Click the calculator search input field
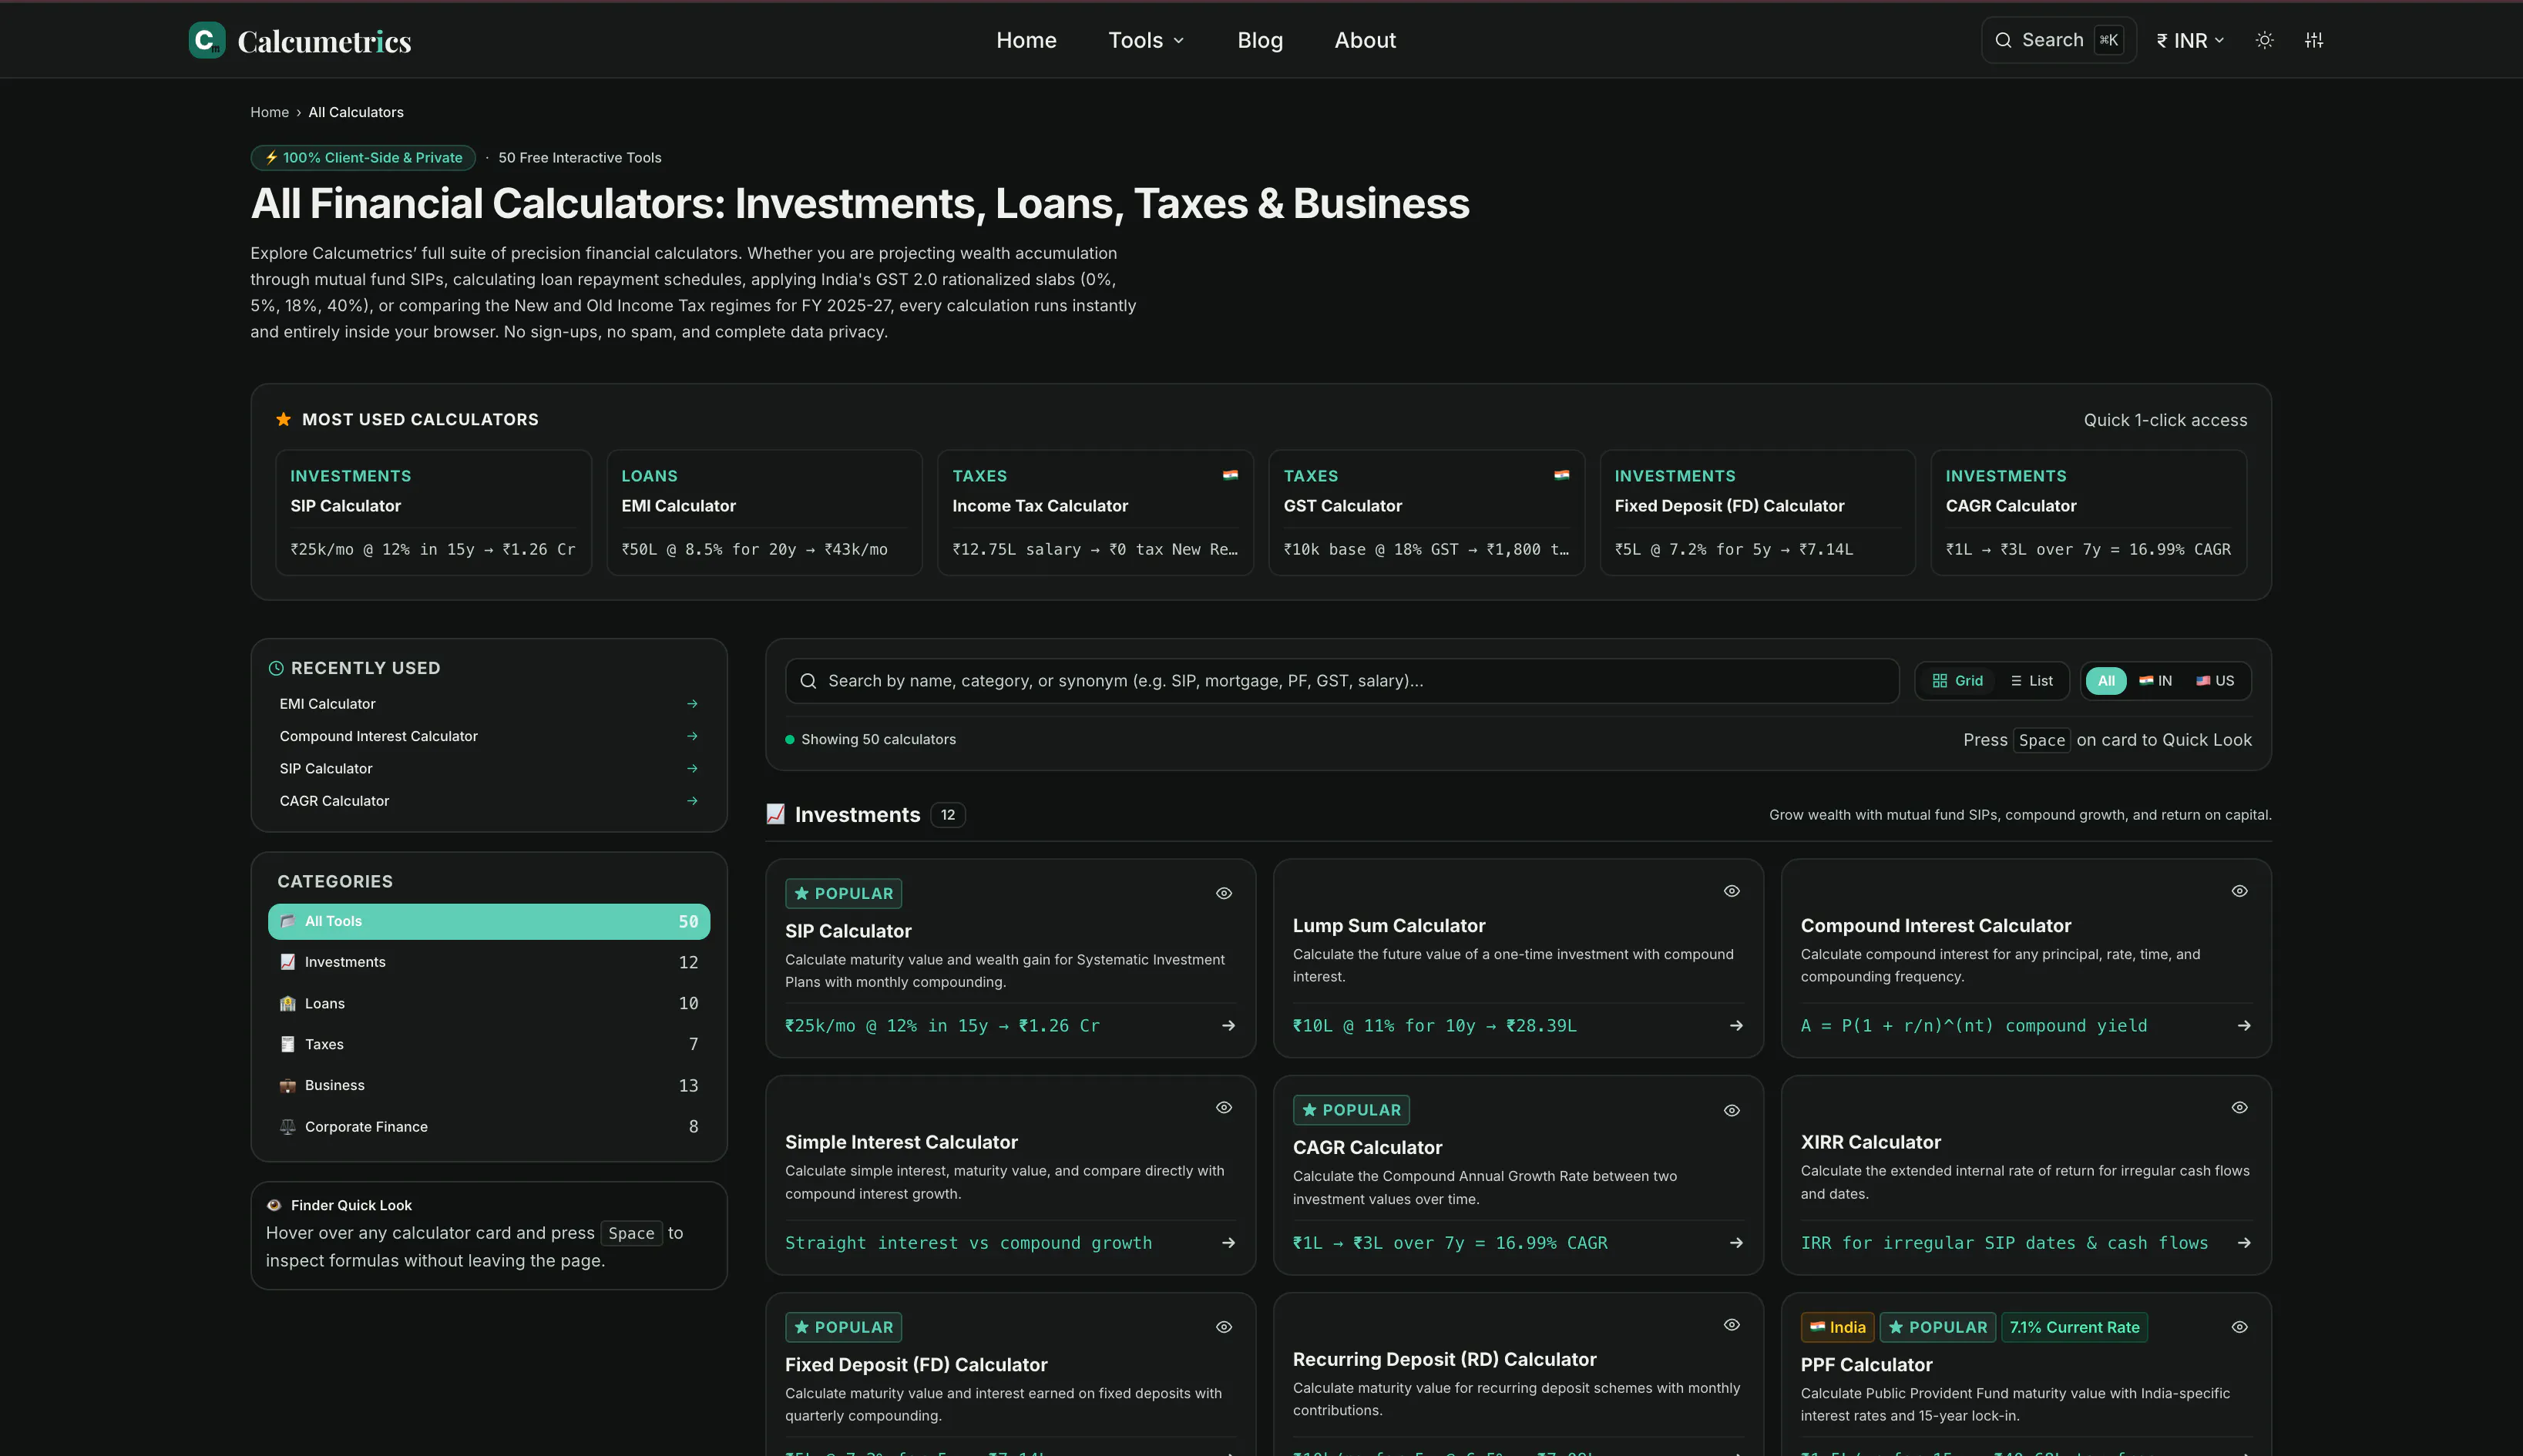Image resolution: width=2523 pixels, height=1456 pixels. pos(1342,681)
